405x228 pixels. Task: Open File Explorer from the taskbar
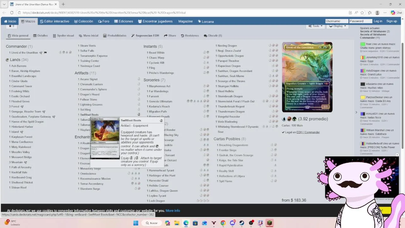[x=177, y=223]
